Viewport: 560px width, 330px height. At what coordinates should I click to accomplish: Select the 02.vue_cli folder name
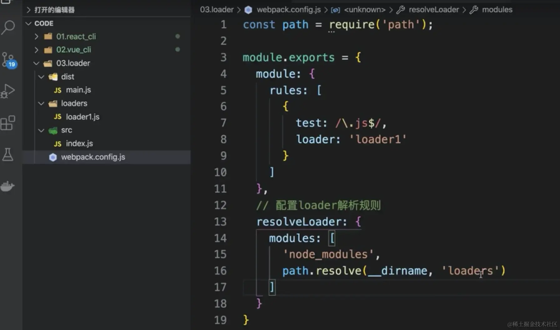tap(74, 50)
